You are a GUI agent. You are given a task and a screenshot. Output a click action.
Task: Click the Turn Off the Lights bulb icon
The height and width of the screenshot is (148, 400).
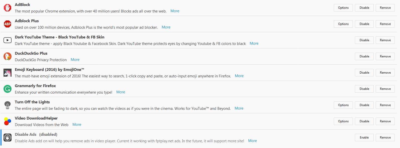[8, 105]
